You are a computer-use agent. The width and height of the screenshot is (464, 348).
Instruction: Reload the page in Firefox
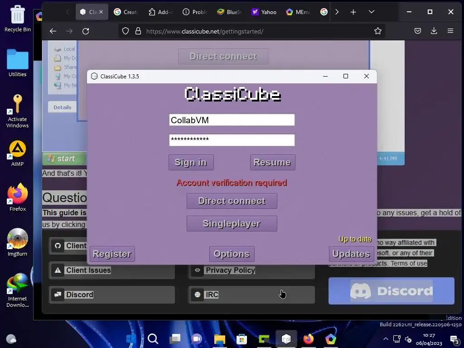click(86, 31)
